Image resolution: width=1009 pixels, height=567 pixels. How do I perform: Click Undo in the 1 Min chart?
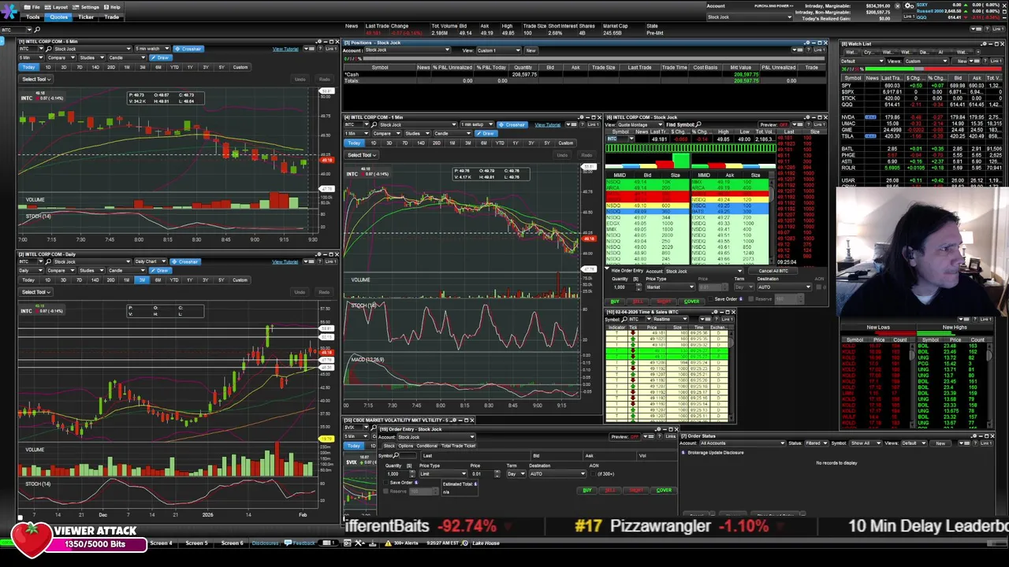[562, 155]
